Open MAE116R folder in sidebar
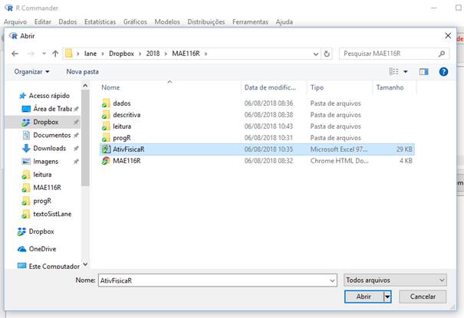This screenshot has height=318, width=464. pos(41,188)
